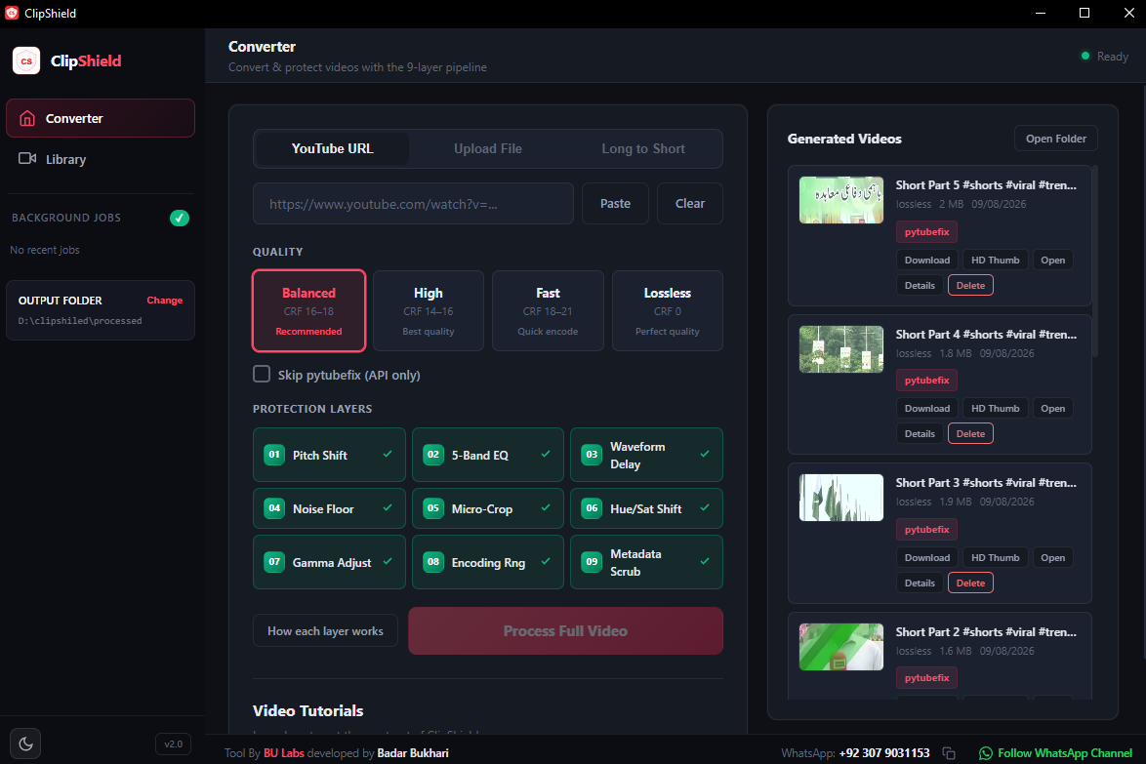
Task: Select the Balanced quality option
Action: point(308,310)
